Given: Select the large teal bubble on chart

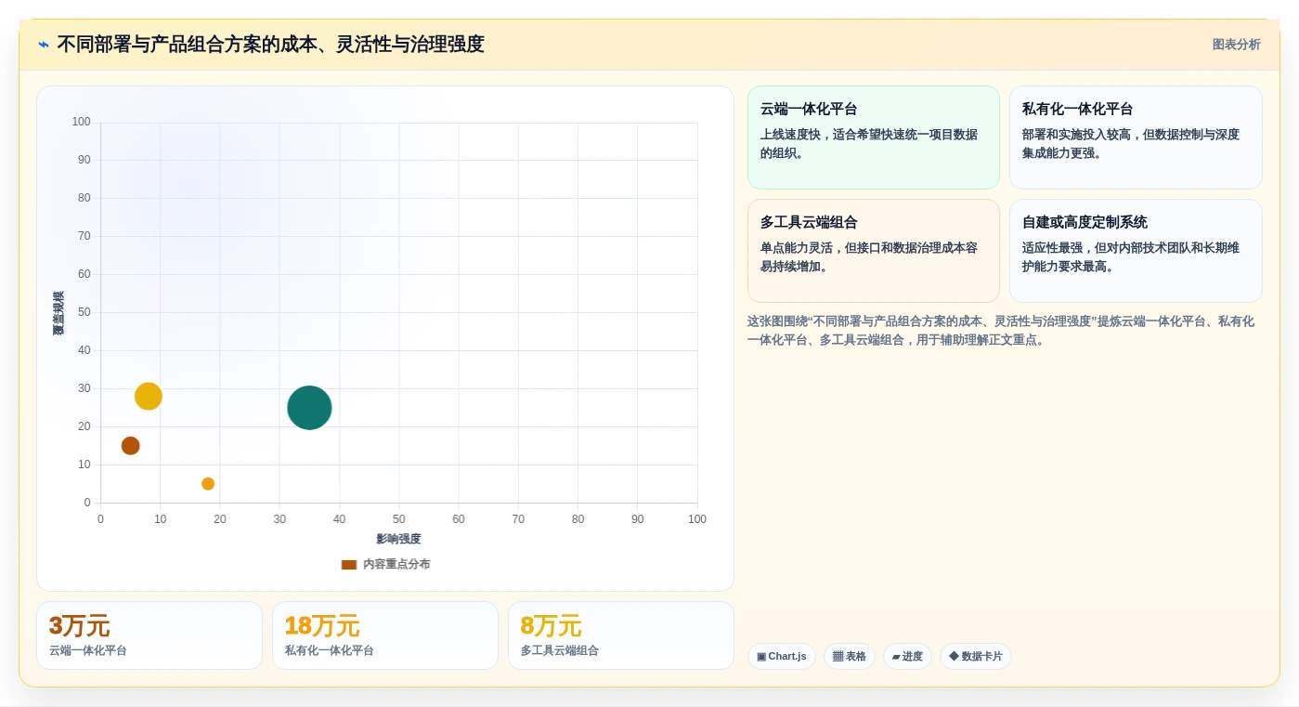Looking at the screenshot, I should pyautogui.click(x=309, y=408).
